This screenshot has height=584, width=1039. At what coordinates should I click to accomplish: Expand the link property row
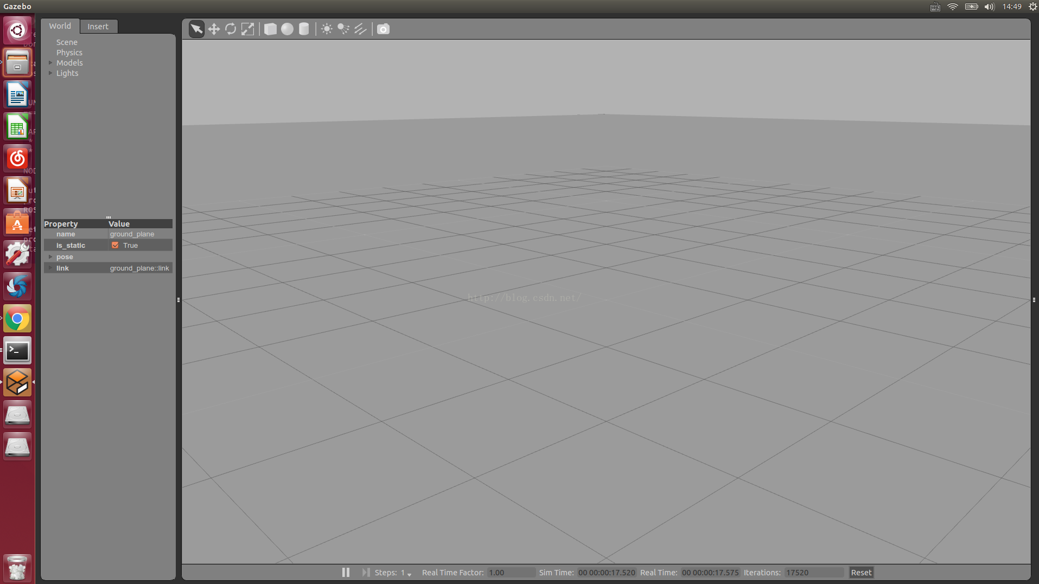[50, 268]
